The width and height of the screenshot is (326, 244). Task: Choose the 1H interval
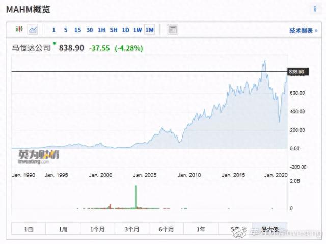pyautogui.click(x=102, y=30)
